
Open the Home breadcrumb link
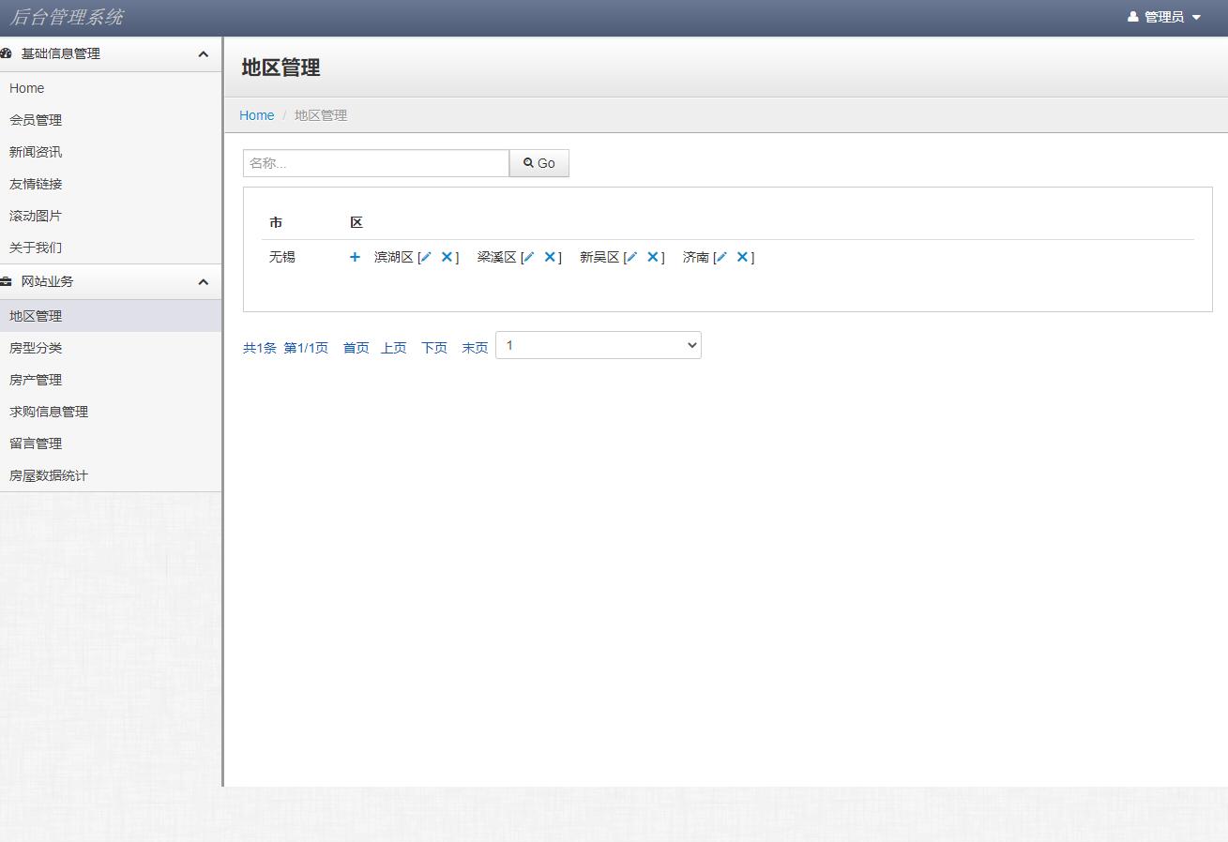click(256, 115)
